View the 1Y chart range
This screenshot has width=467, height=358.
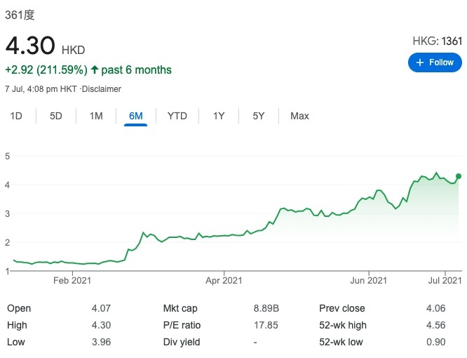click(219, 116)
